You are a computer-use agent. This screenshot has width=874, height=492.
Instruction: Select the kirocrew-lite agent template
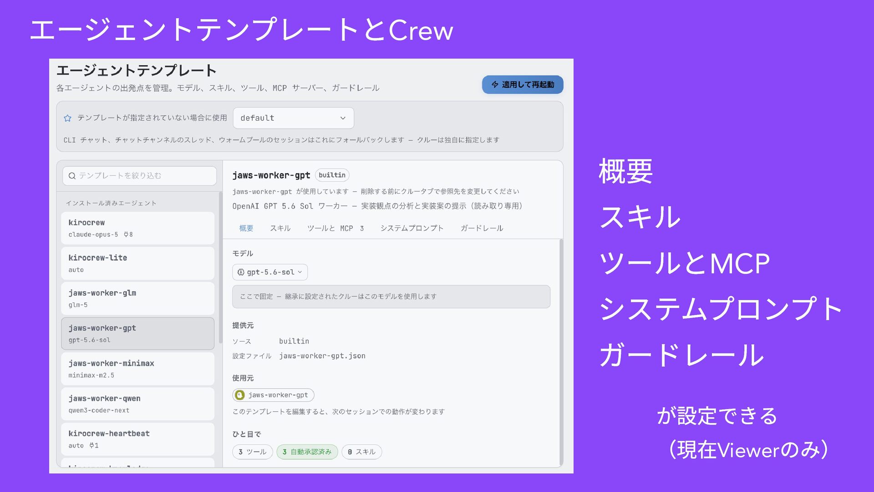coord(137,263)
